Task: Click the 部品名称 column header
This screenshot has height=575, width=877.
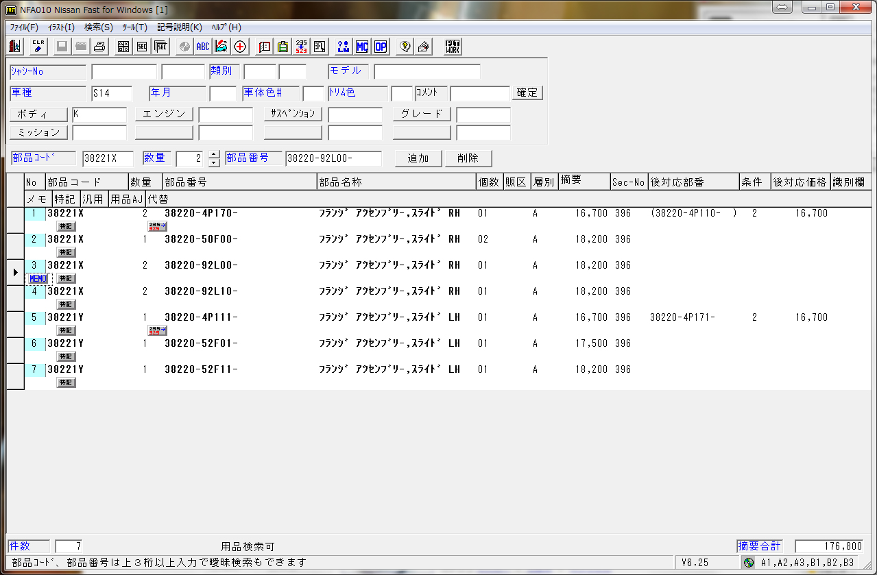Action: 396,182
